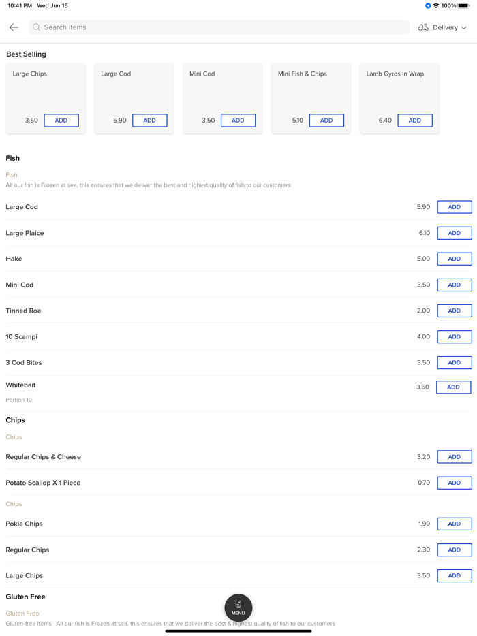Add Mini Fish & Chips to order
The height and width of the screenshot is (636, 477).
[327, 121]
